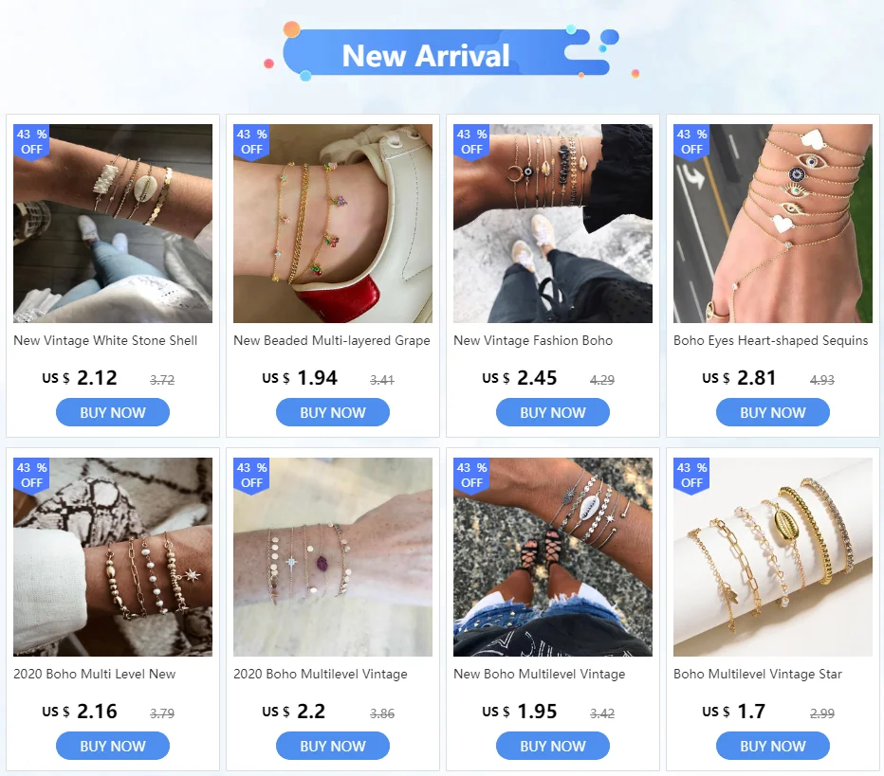Click BUY NOW for New Boho Multilevel Vintage
Viewport: 884px width, 776px height.
[552, 746]
